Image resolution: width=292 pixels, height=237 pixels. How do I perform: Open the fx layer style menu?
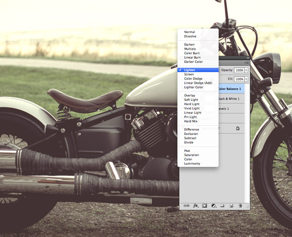click(x=196, y=206)
